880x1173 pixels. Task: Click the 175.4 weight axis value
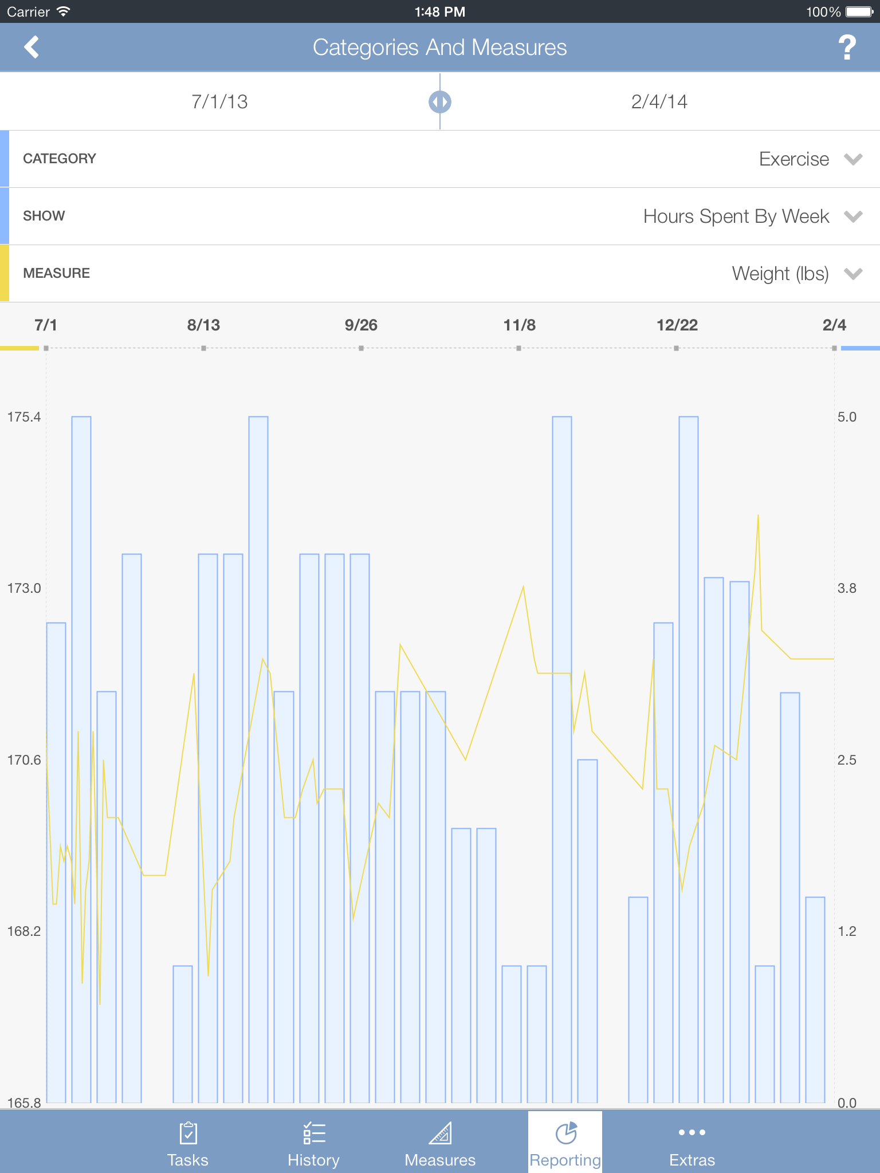tap(24, 417)
